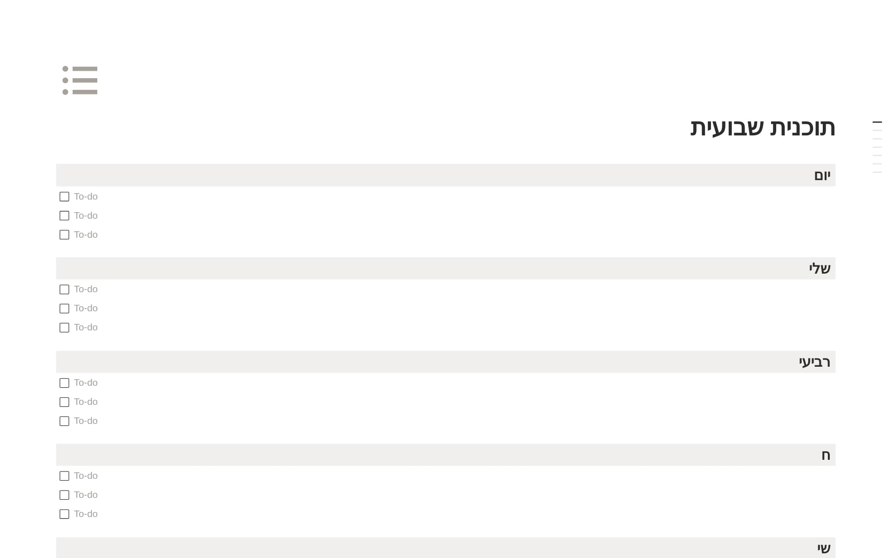Viewport: 894px width, 558px height.
Task: Select the יום section heading
Action: pyautogui.click(x=822, y=175)
